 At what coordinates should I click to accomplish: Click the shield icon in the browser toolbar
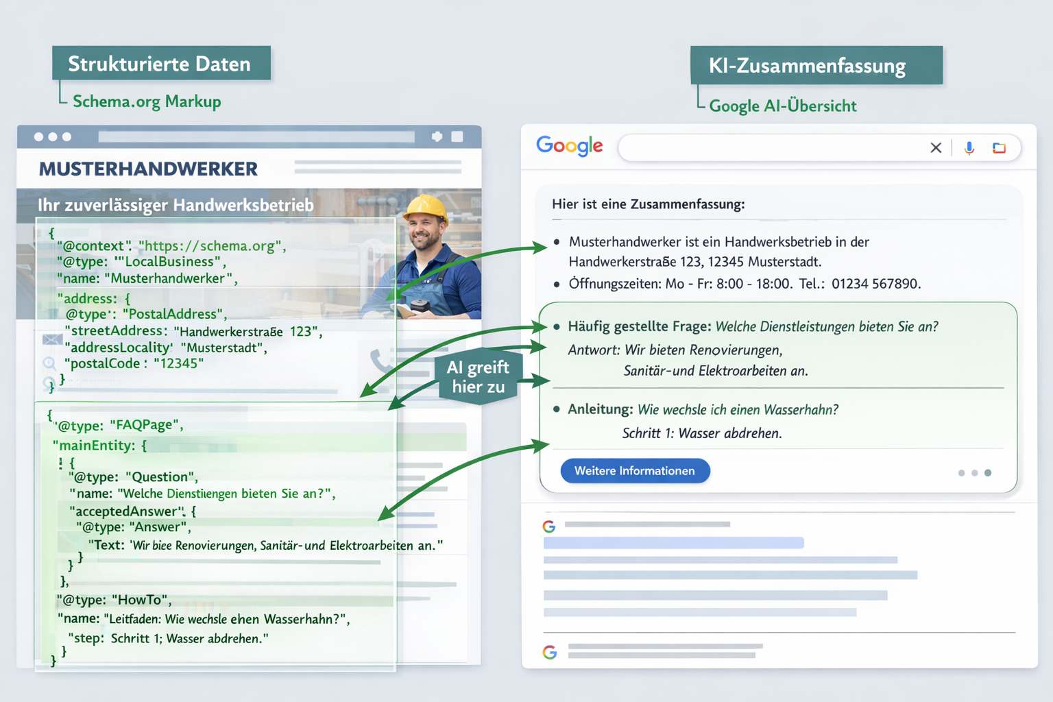(x=437, y=136)
